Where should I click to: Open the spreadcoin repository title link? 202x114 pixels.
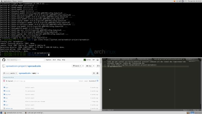34,66
